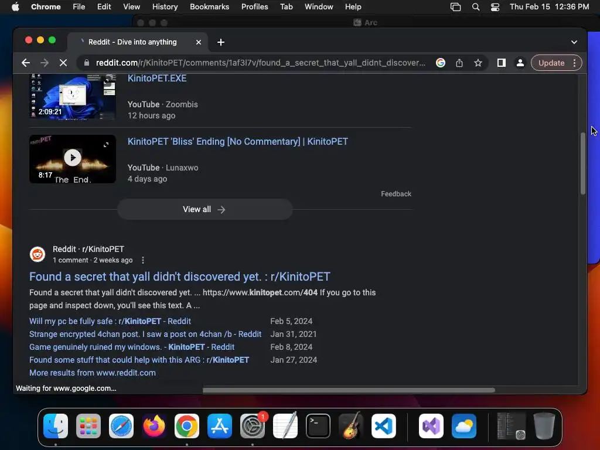This screenshot has height=450, width=600.
Task: Open the weather cloud app in dock
Action: [464, 426]
